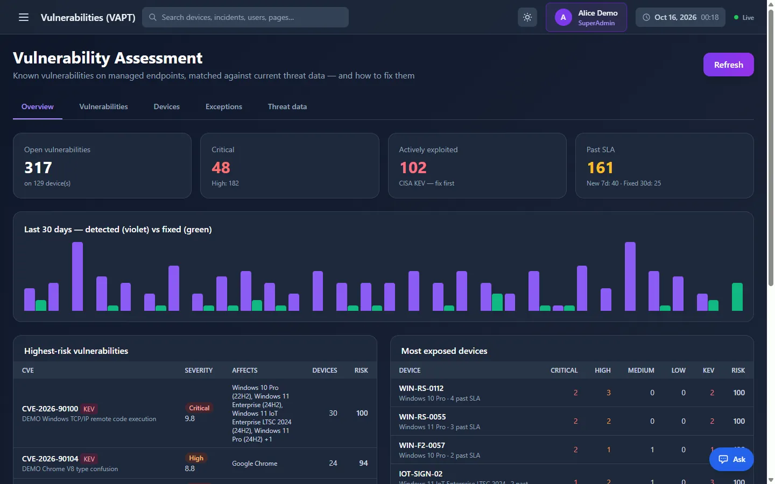The height and width of the screenshot is (484, 775).
Task: Click the MEDIUM column header in devices table
Action: (641, 371)
